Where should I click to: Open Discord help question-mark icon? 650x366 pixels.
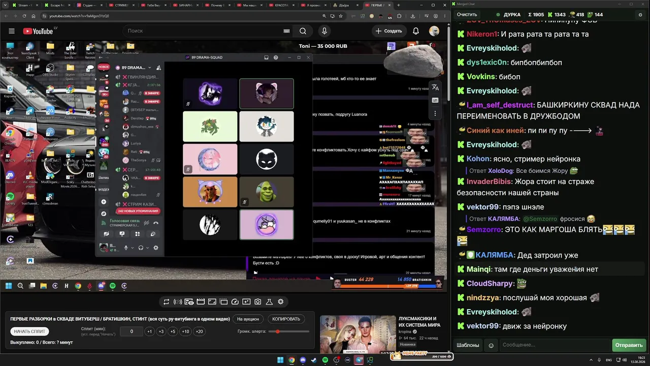click(x=276, y=57)
